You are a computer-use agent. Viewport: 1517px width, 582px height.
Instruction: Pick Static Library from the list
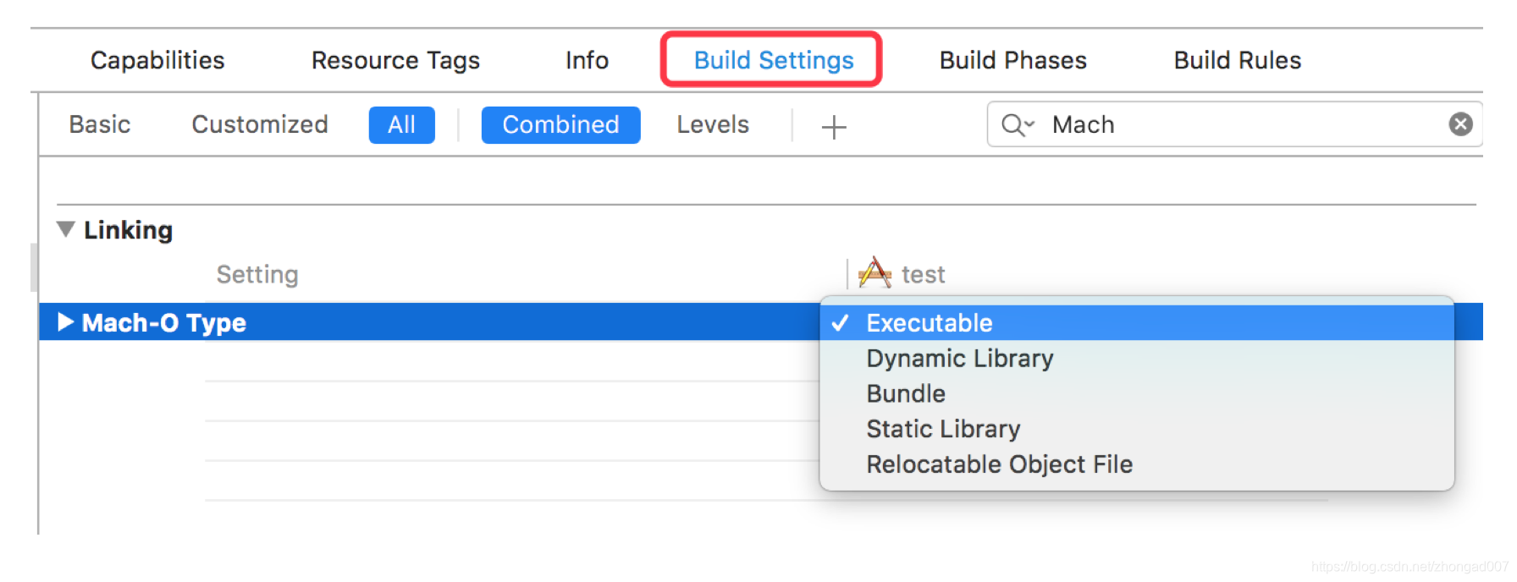[x=943, y=429]
